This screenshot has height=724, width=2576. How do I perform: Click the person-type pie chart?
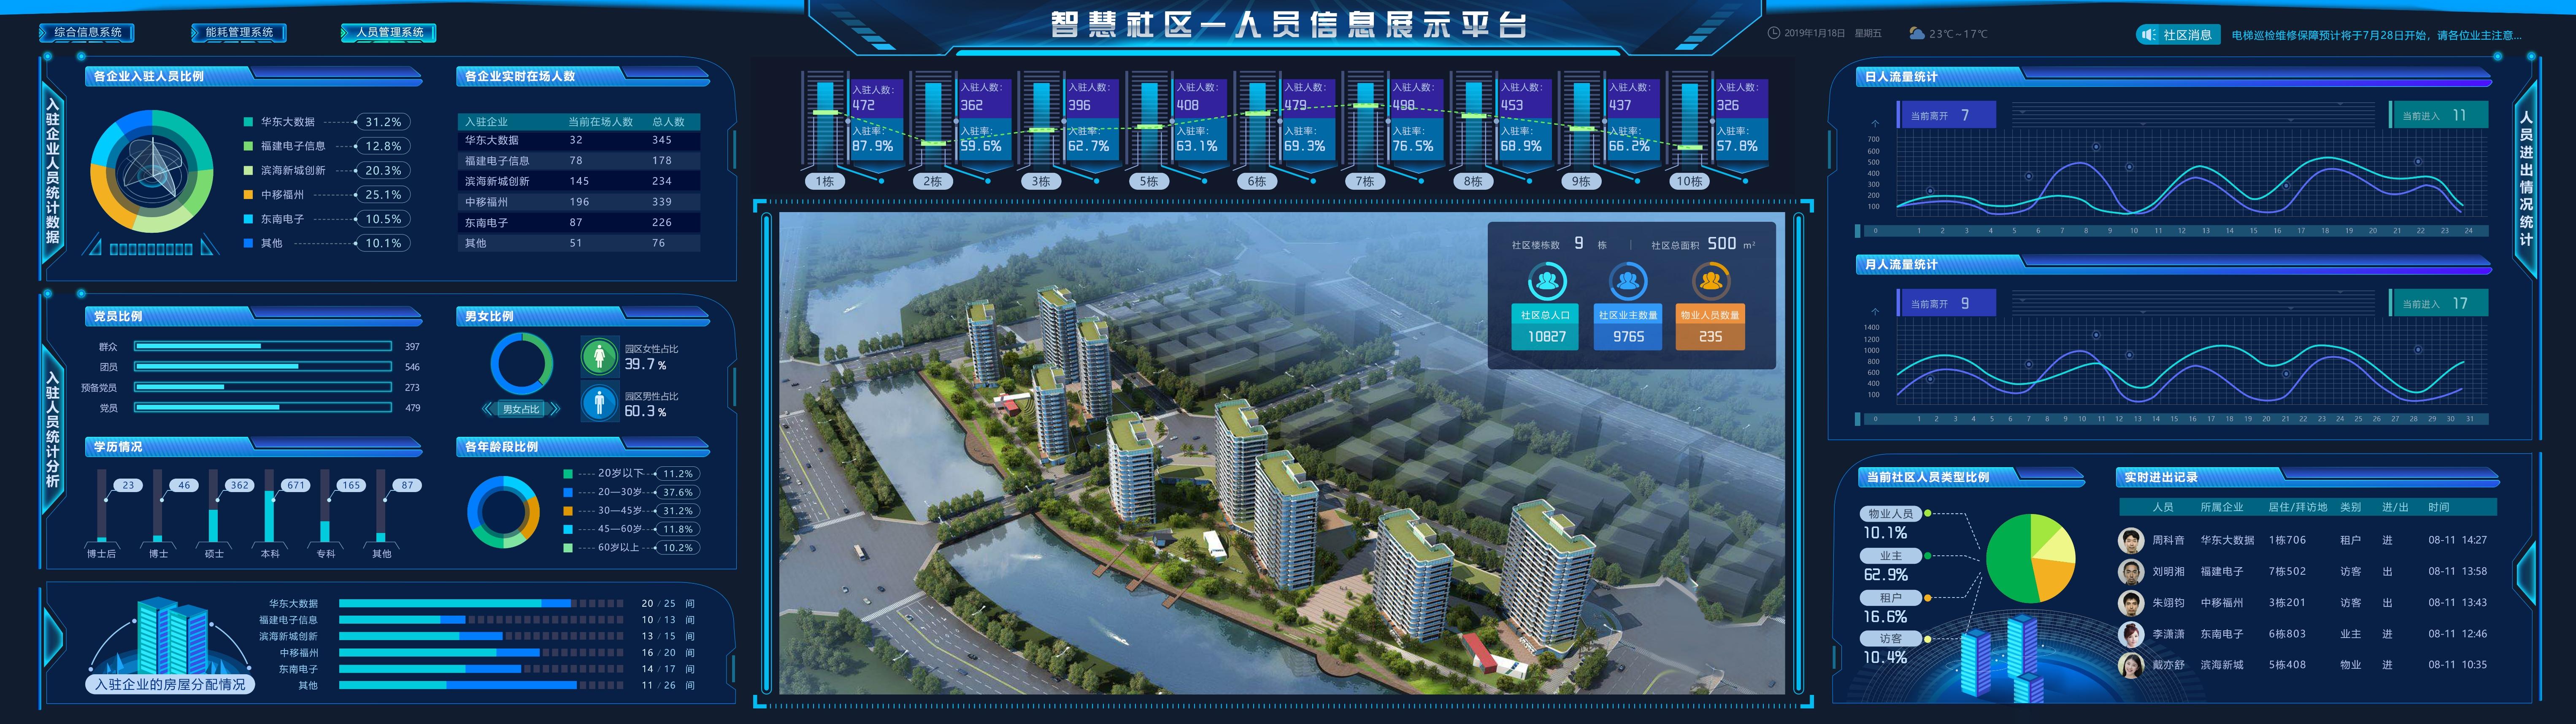pos(2030,559)
